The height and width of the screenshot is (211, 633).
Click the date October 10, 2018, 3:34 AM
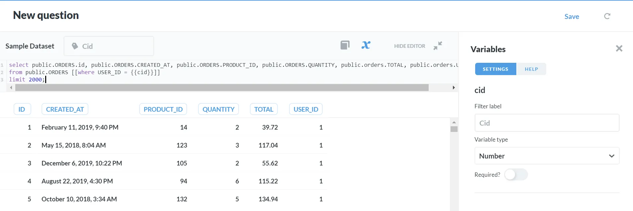click(x=79, y=199)
